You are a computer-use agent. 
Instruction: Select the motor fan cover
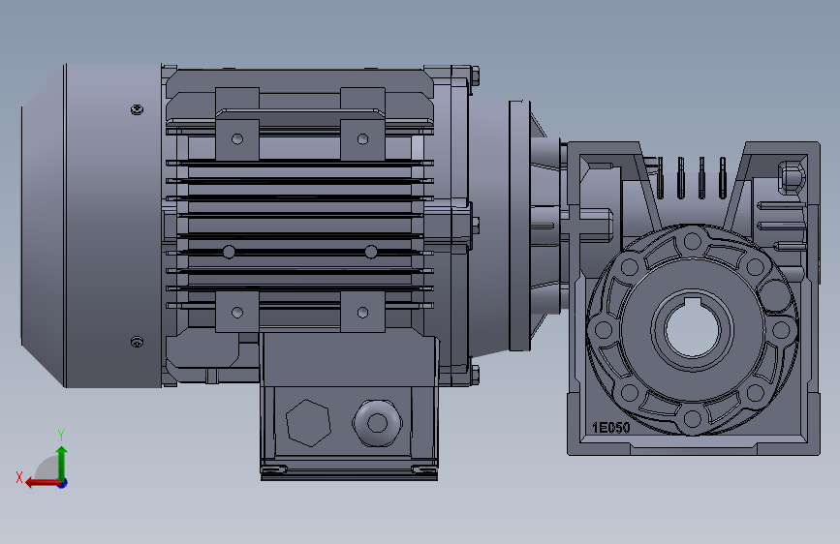click(x=91, y=226)
